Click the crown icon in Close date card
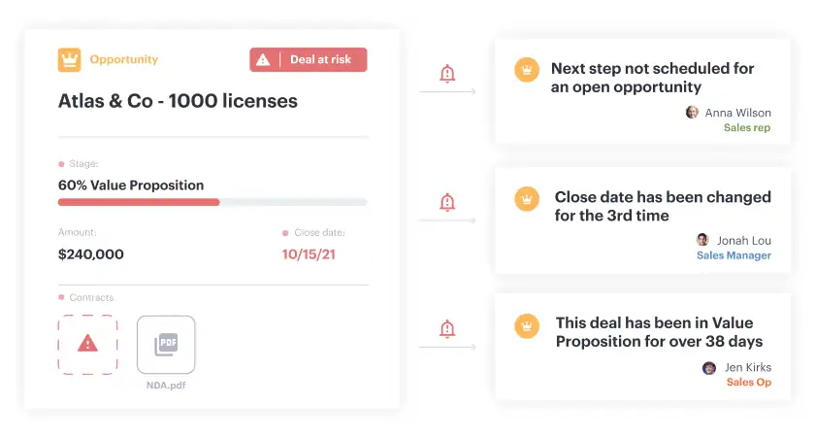Image resolution: width=815 pixels, height=438 pixels. pyautogui.click(x=527, y=199)
